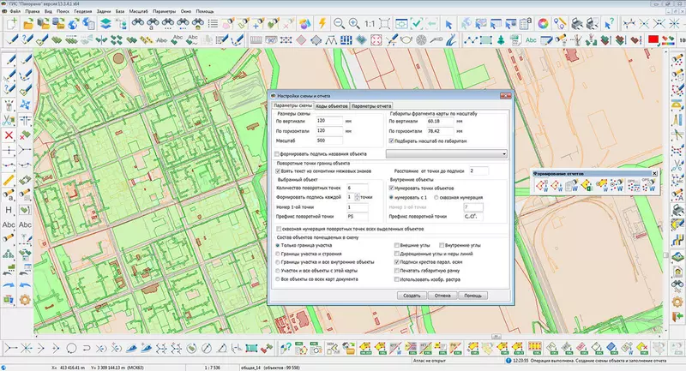Image resolution: width=686 pixels, height=371 pixels.
Task: Enable 'формировать подпись названия объекта' checkbox
Action: click(x=277, y=153)
